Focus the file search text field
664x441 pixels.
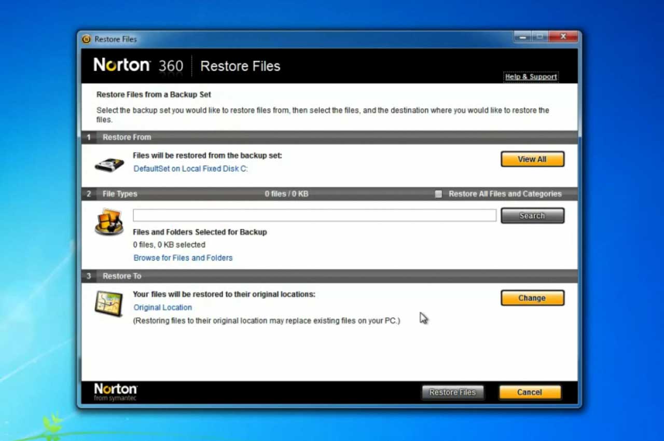[x=314, y=215]
